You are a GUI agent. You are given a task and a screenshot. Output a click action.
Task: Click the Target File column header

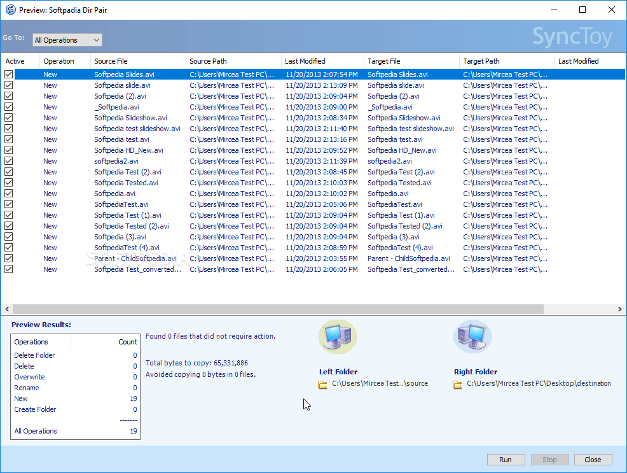pyautogui.click(x=412, y=61)
